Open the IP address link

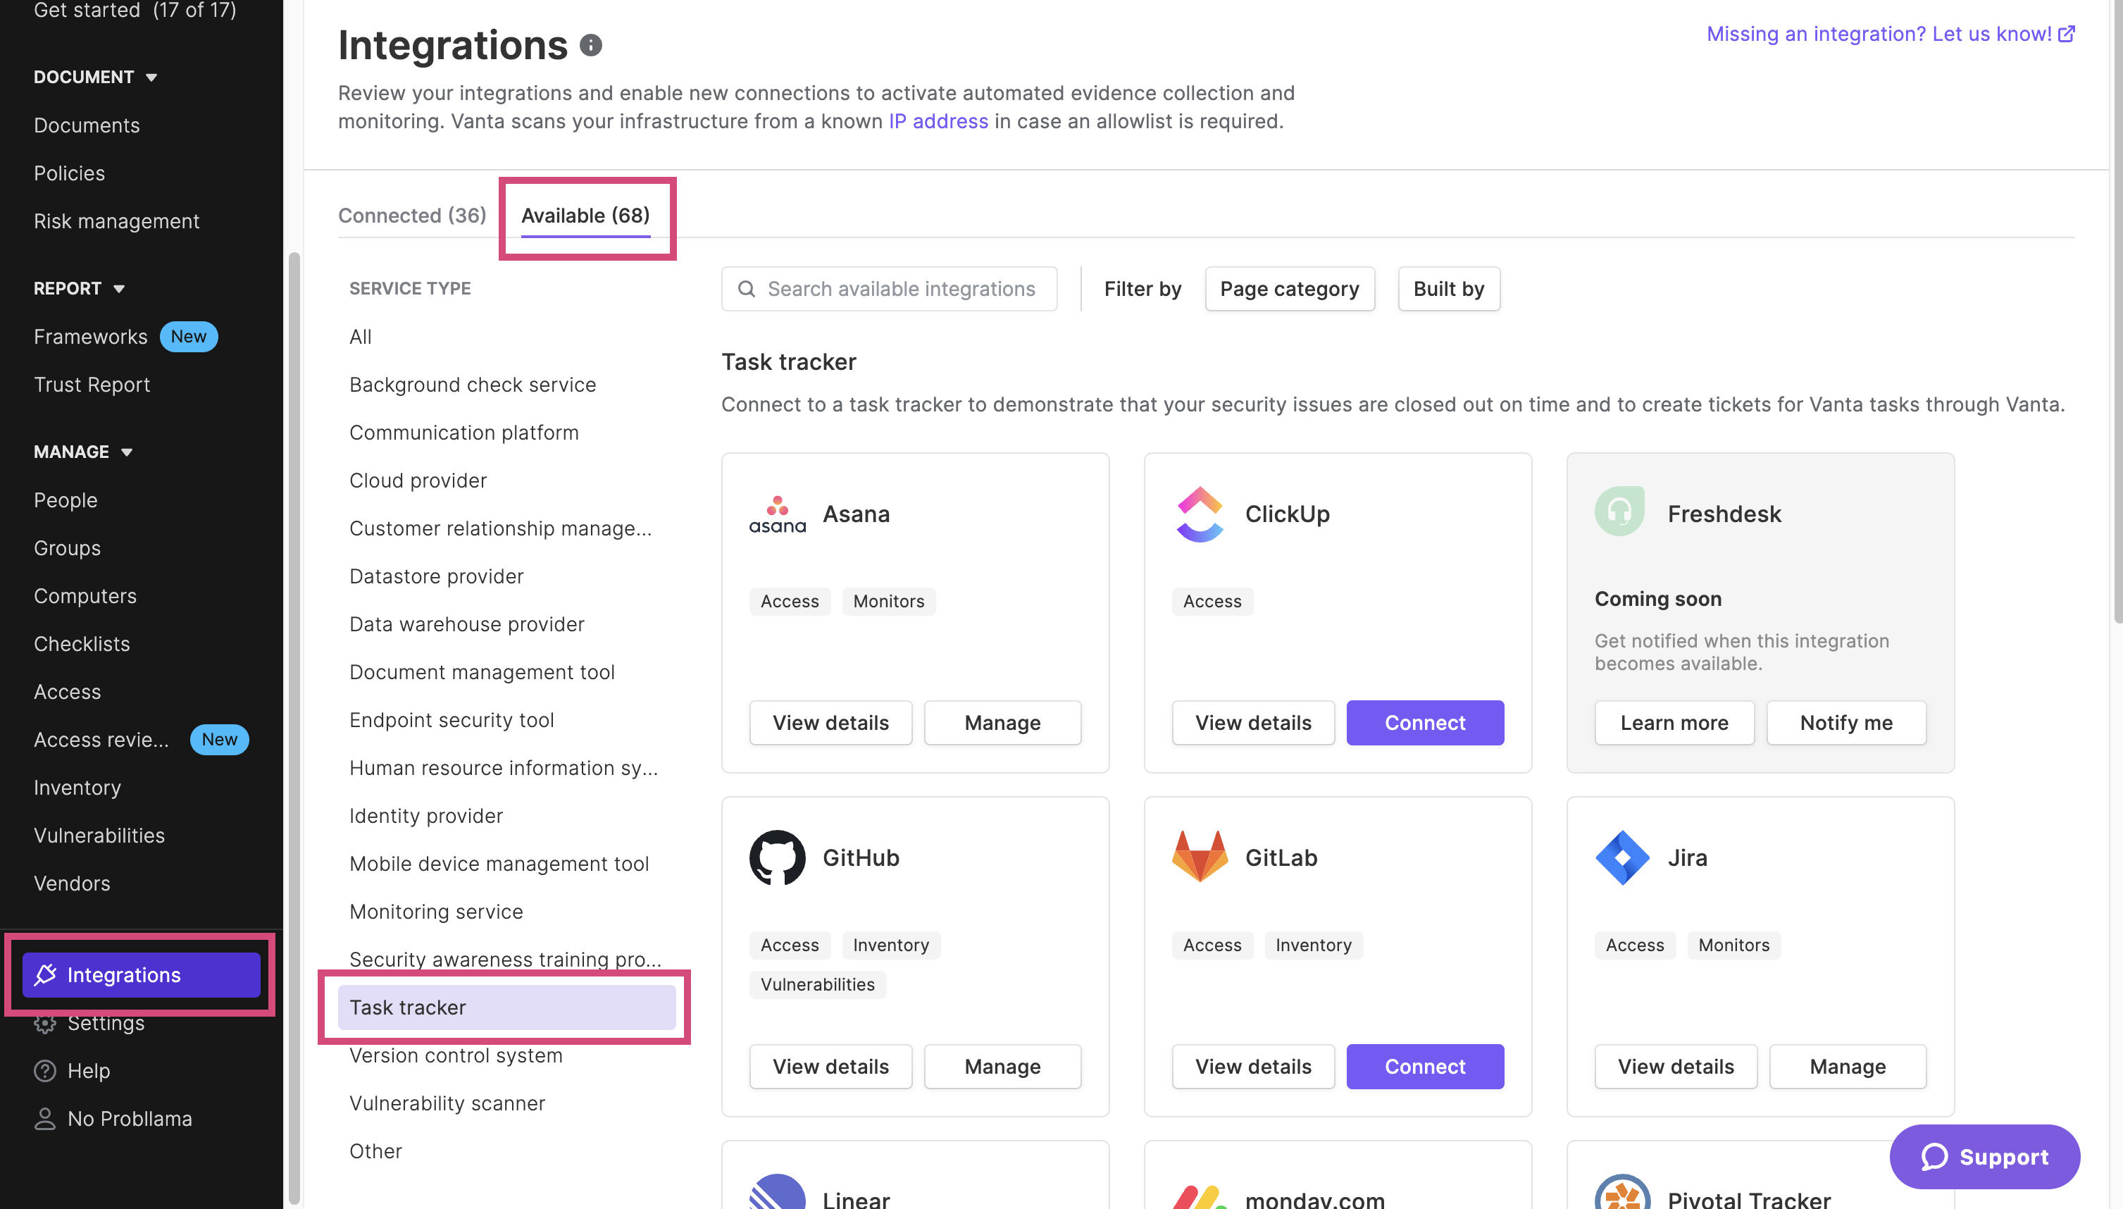point(938,121)
